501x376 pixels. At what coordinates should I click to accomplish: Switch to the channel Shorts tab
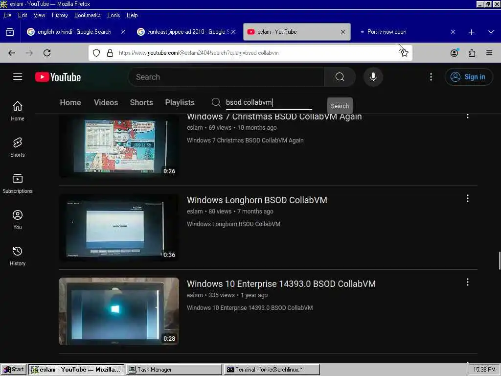(141, 102)
